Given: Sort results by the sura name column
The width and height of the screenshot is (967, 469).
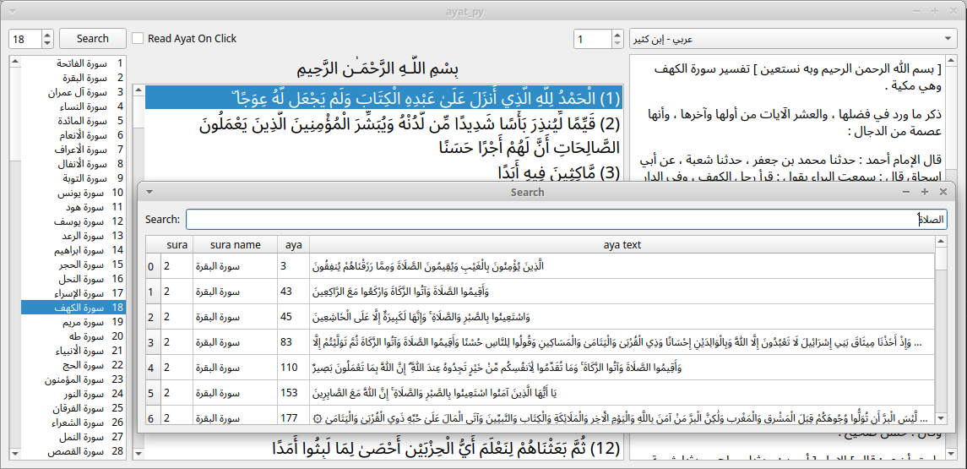Looking at the screenshot, I should click(235, 245).
